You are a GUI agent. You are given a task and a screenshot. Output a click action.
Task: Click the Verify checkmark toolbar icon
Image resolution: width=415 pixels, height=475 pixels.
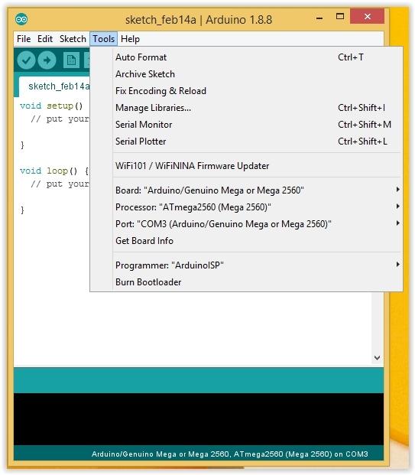coord(26,60)
